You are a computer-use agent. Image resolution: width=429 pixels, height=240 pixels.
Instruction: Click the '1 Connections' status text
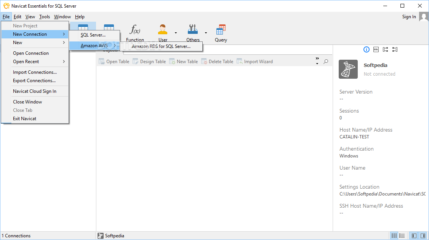16,236
